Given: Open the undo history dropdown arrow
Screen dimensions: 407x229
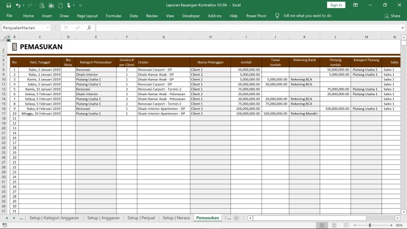Looking at the screenshot, I should pyautogui.click(x=23, y=5).
